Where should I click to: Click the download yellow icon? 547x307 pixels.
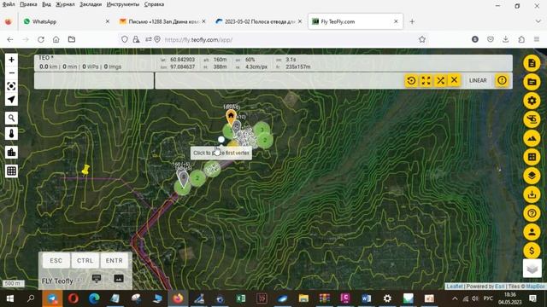click(532, 194)
